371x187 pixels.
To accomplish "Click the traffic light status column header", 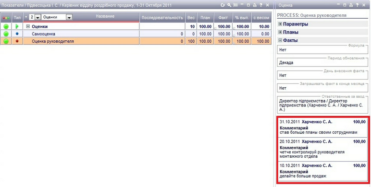I will tap(6, 18).
